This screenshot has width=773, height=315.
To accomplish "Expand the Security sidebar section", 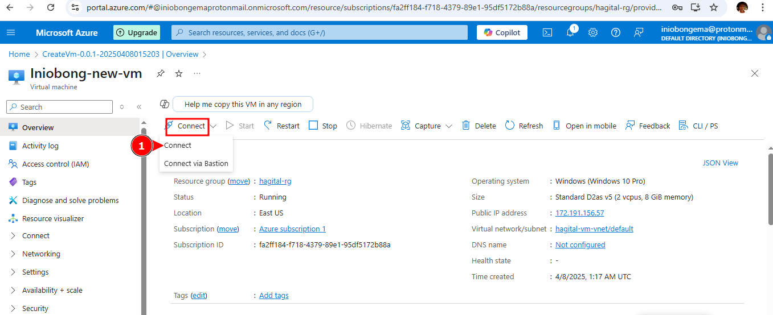I will pyautogui.click(x=13, y=308).
